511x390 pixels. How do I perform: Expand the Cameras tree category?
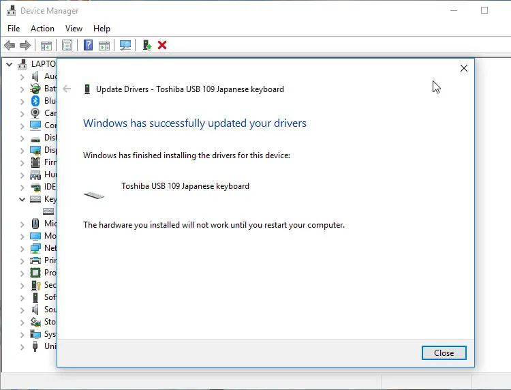[x=22, y=114]
